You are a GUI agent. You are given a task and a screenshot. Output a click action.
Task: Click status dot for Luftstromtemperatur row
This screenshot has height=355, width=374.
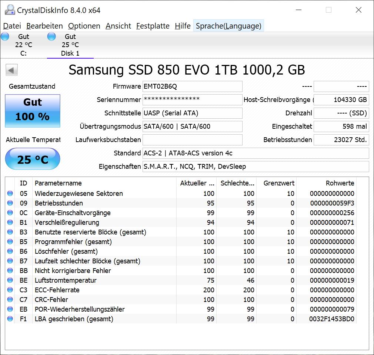[x=10, y=280]
